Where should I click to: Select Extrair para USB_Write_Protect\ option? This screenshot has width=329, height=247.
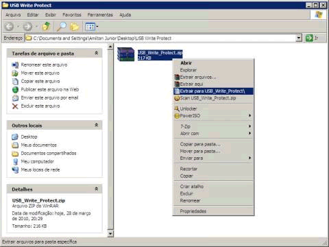point(213,91)
